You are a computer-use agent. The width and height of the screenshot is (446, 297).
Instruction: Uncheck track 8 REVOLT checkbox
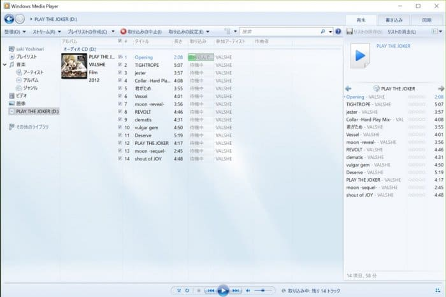(x=120, y=111)
